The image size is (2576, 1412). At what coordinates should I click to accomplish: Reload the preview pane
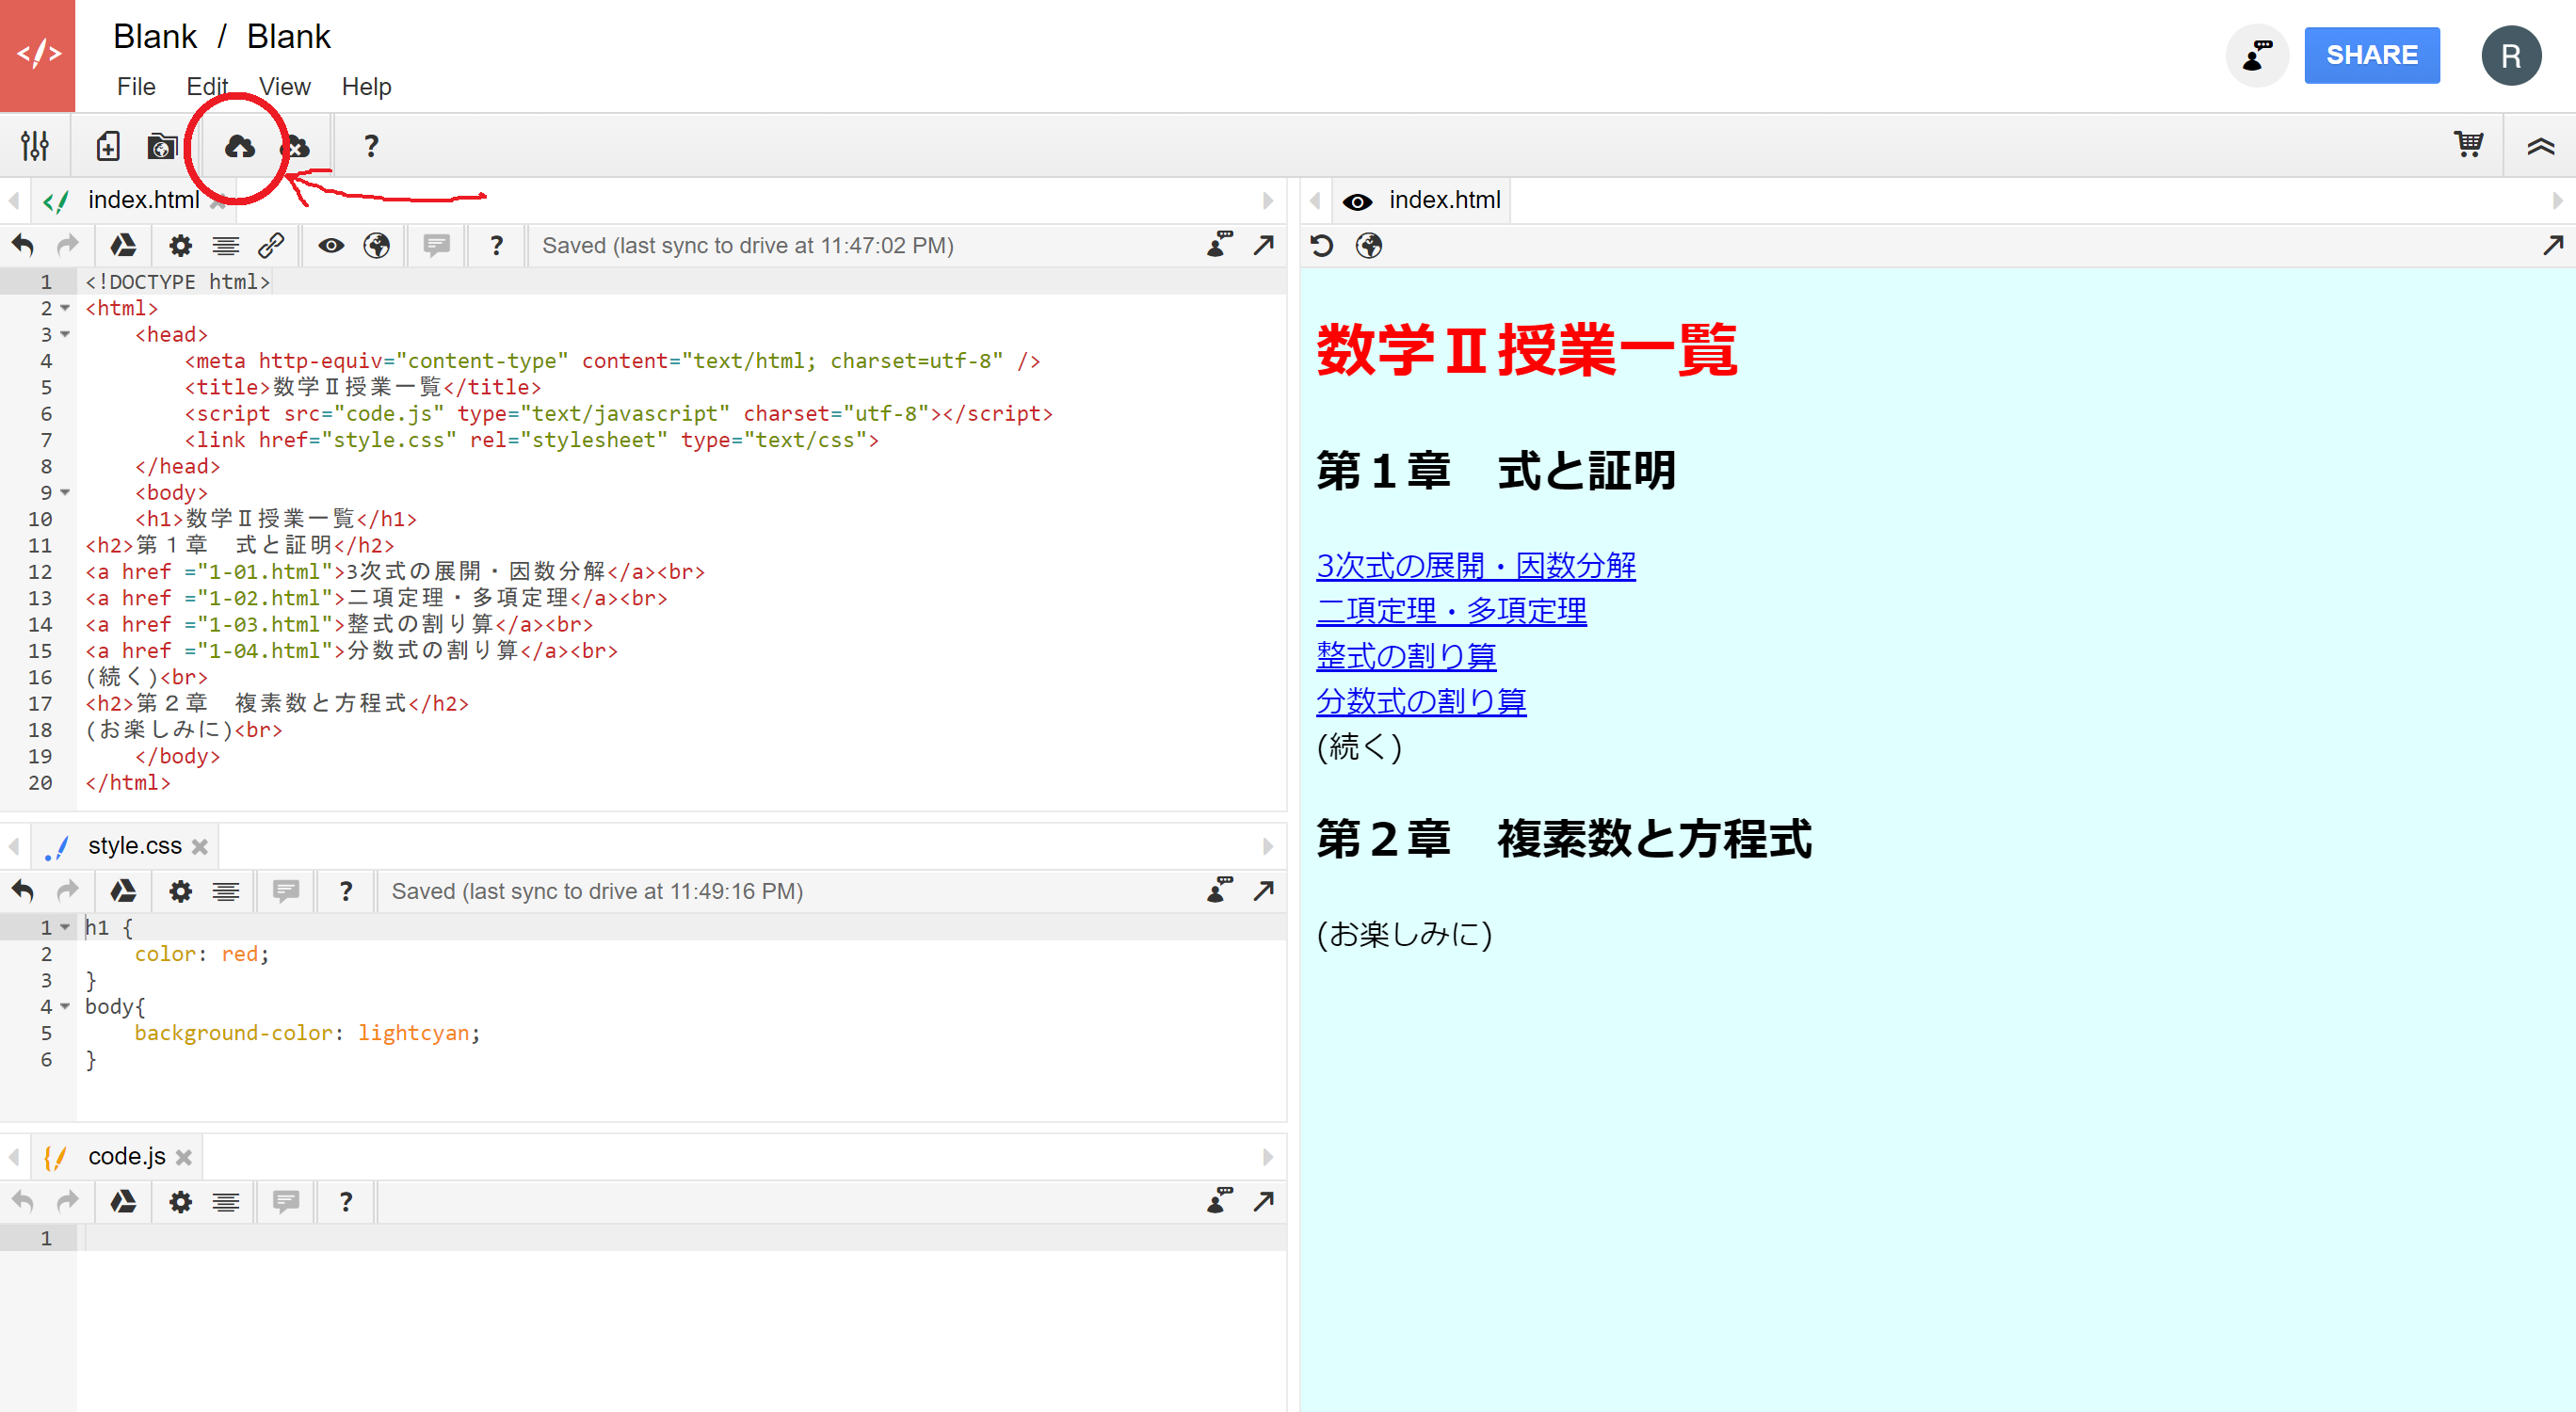1322,246
